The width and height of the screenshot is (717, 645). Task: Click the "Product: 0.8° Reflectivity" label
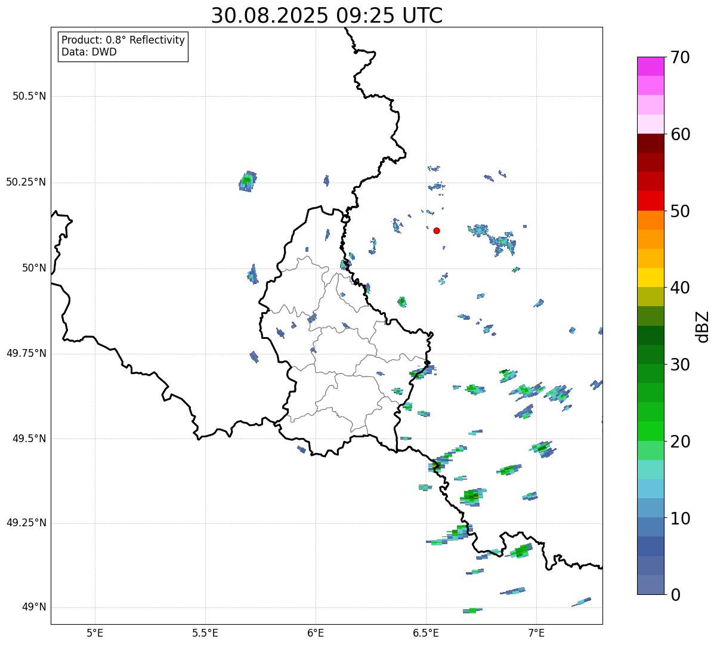123,40
